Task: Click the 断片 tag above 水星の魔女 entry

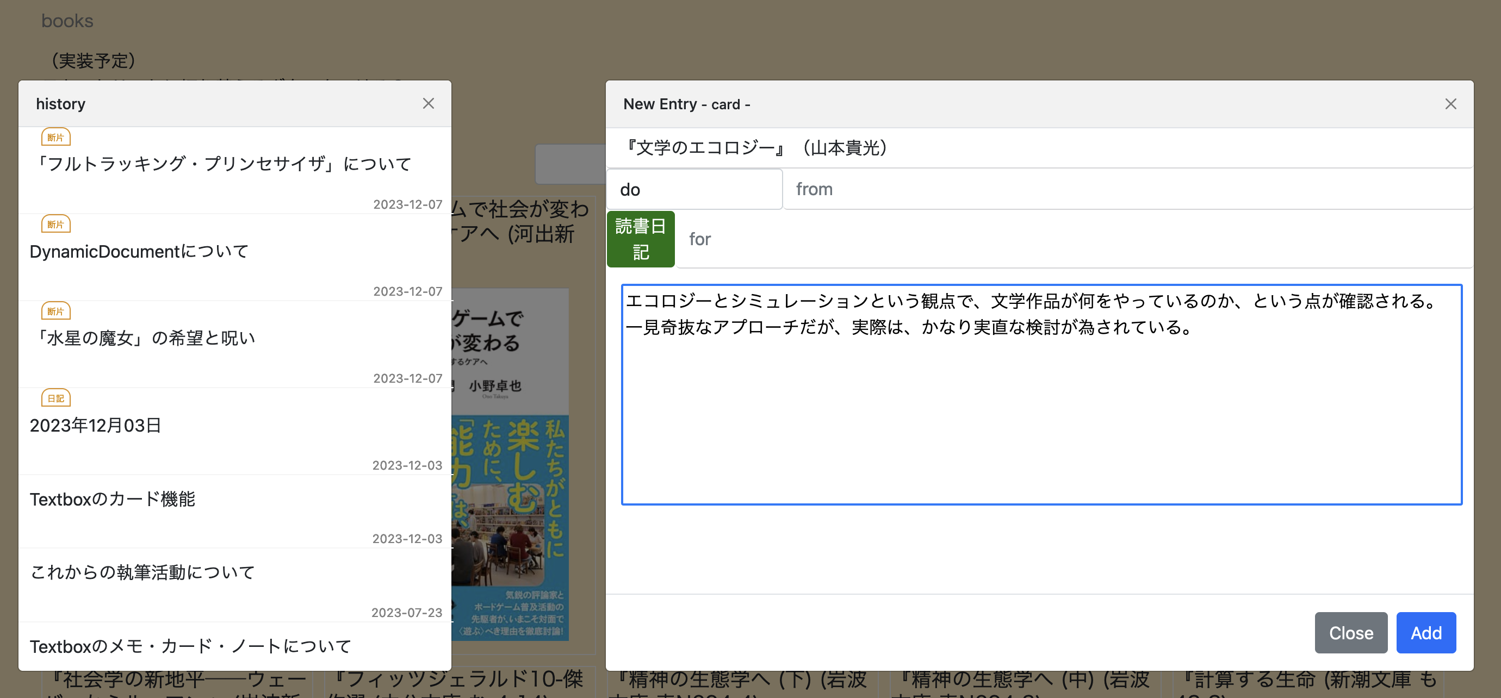Action: 56,311
